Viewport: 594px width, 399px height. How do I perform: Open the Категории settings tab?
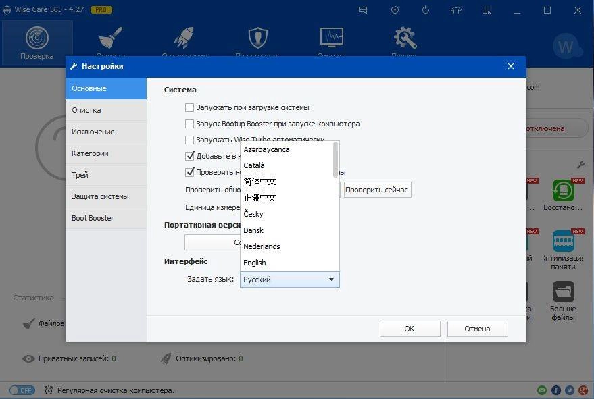coord(106,153)
